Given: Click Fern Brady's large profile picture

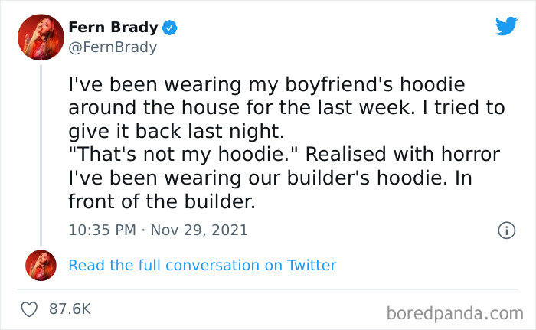Looking at the screenshot, I should coord(41,37).
